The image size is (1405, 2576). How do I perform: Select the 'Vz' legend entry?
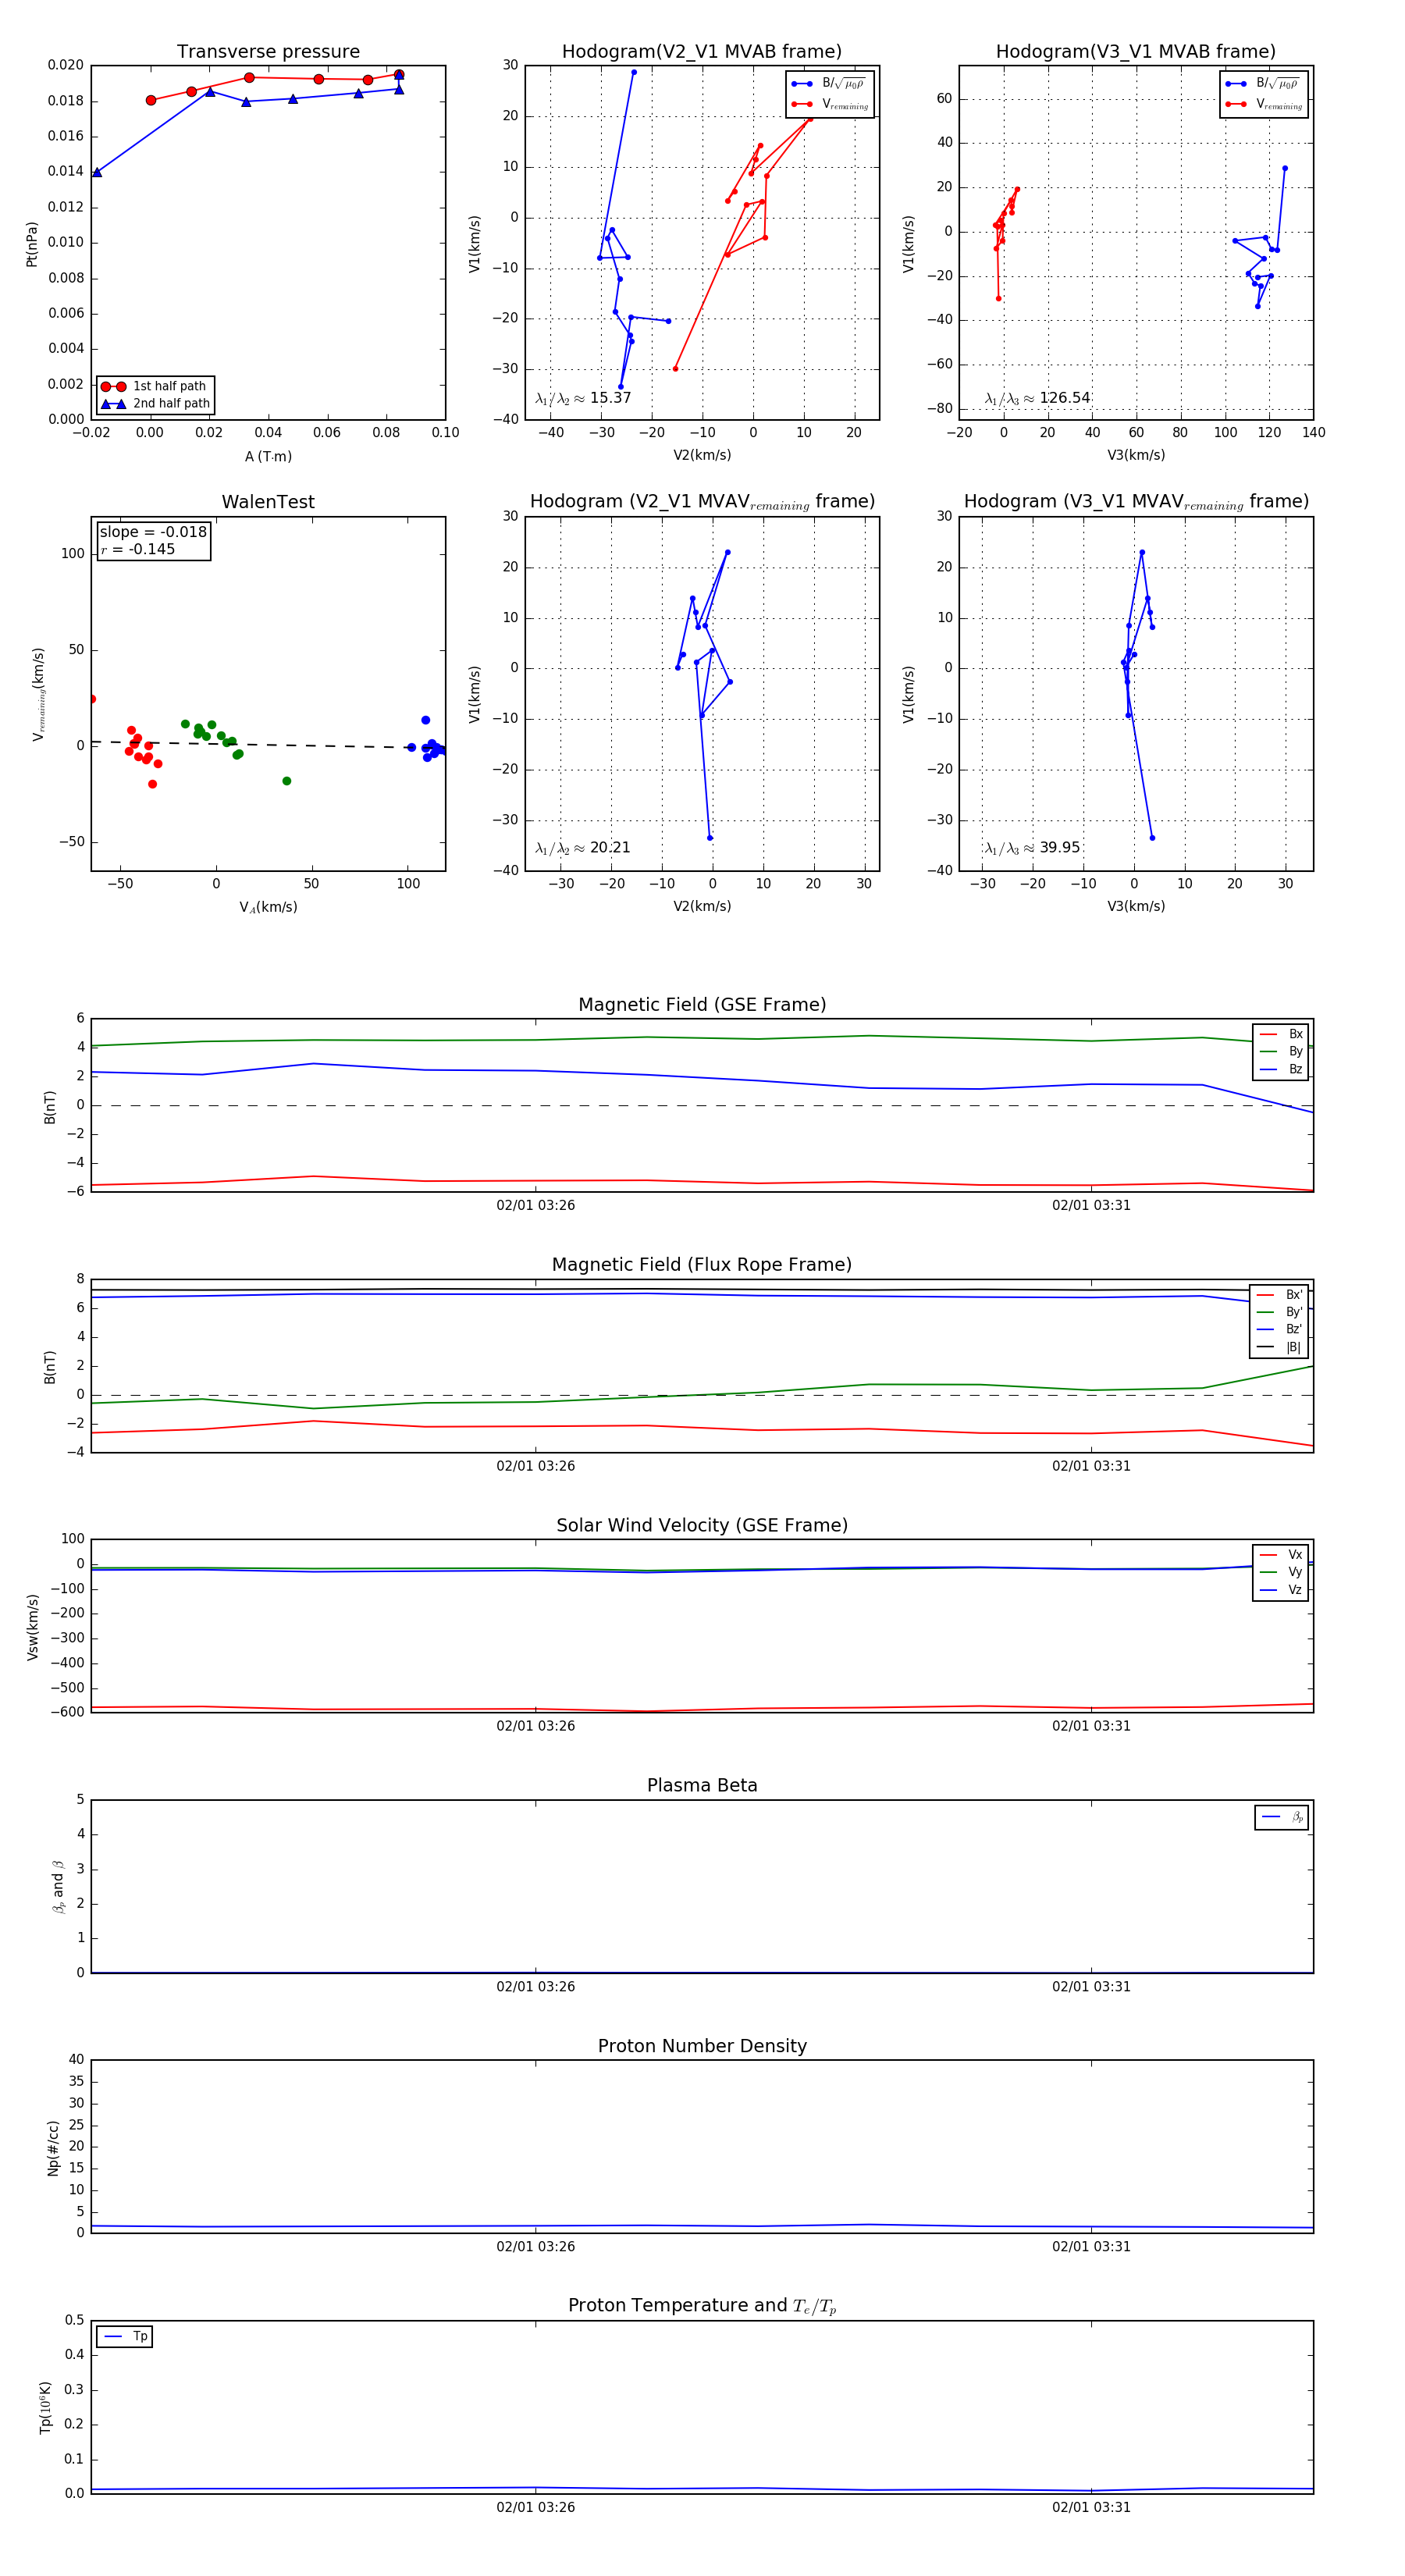[1281, 1590]
